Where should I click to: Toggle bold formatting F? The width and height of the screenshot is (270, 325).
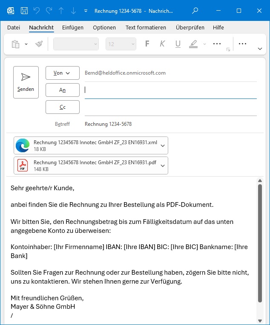click(147, 44)
